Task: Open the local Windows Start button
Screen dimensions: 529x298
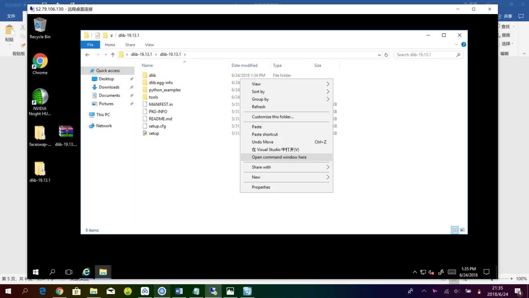Action: click(x=8, y=291)
